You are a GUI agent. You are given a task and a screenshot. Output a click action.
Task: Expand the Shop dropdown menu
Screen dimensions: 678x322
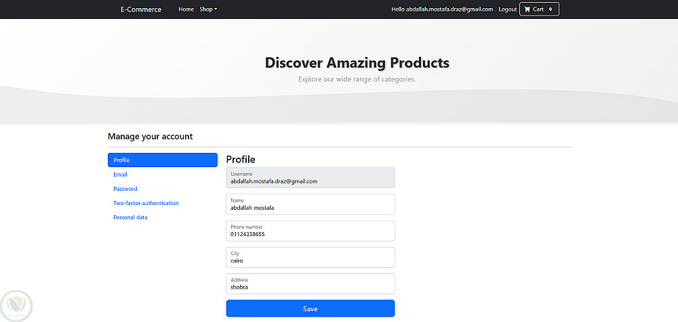(x=208, y=9)
